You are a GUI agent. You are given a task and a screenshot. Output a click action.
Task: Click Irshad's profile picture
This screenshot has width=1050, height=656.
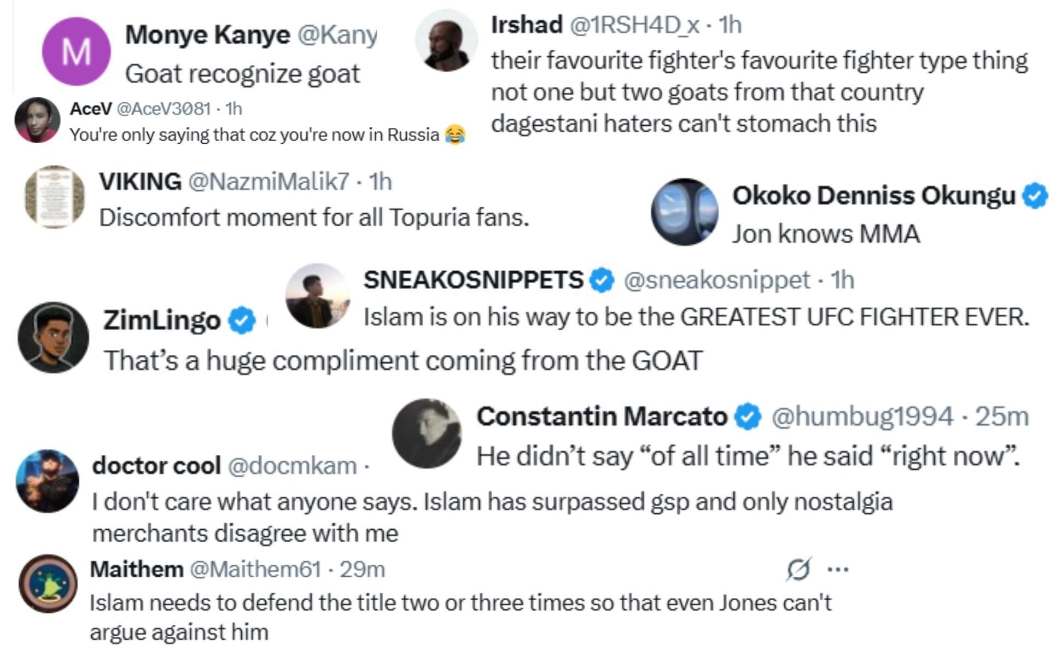[446, 40]
